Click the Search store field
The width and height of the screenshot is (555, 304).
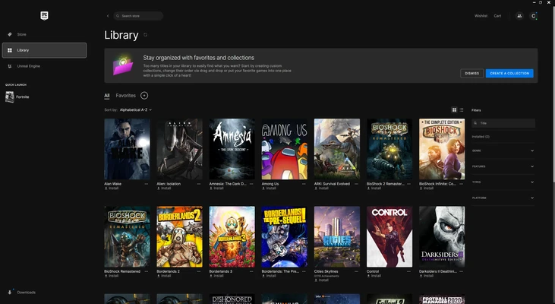click(138, 16)
